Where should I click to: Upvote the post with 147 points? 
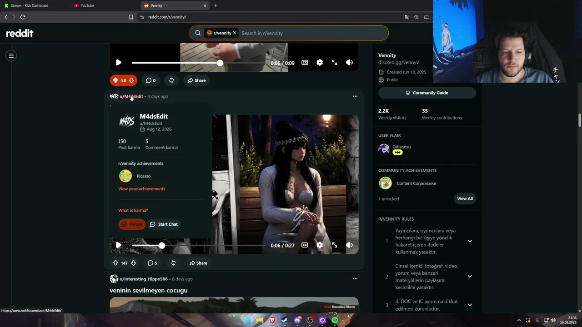[115, 263]
